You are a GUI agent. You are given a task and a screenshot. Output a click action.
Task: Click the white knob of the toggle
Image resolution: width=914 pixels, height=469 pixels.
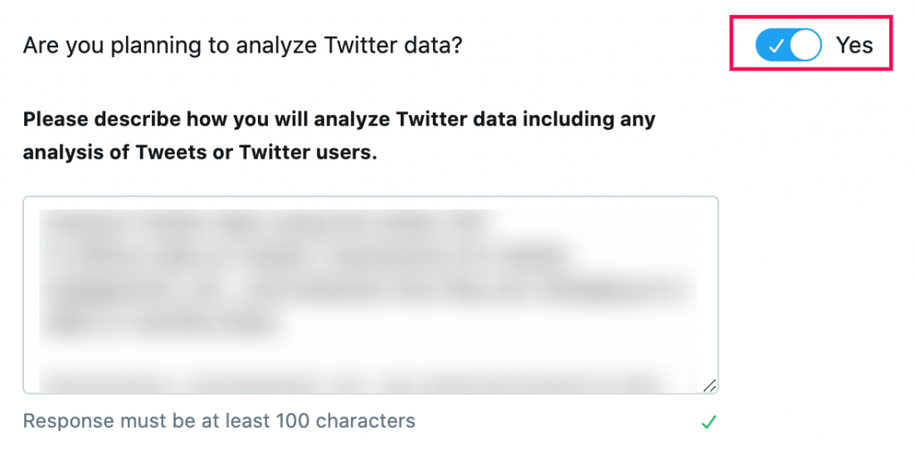click(806, 45)
